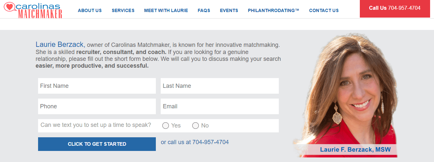Open the Services menu item
Image resolution: width=434 pixels, height=162 pixels.
click(x=123, y=10)
